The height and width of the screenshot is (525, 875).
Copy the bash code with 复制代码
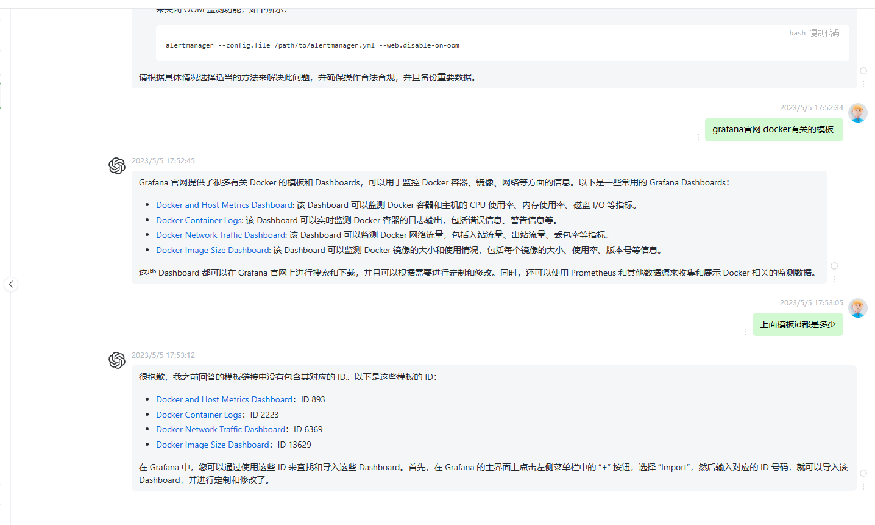click(824, 33)
